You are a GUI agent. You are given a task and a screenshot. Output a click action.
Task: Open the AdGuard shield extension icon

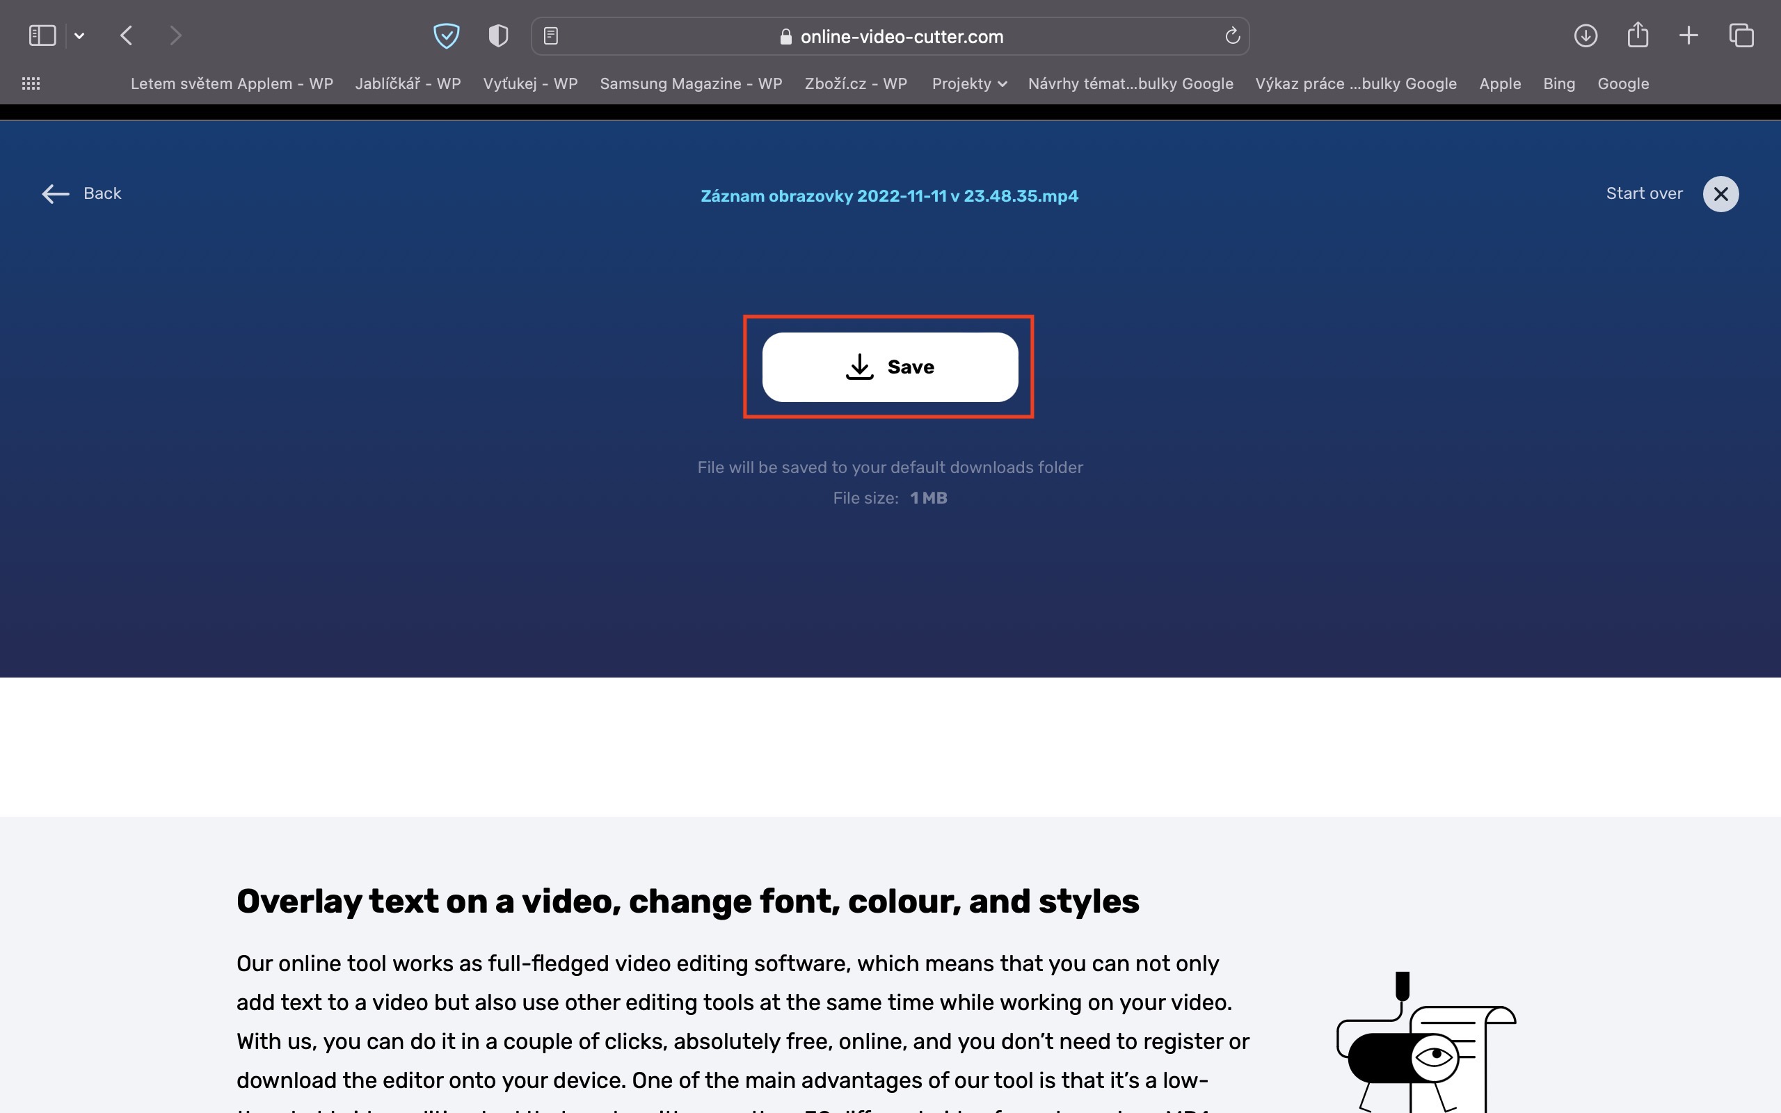446,35
